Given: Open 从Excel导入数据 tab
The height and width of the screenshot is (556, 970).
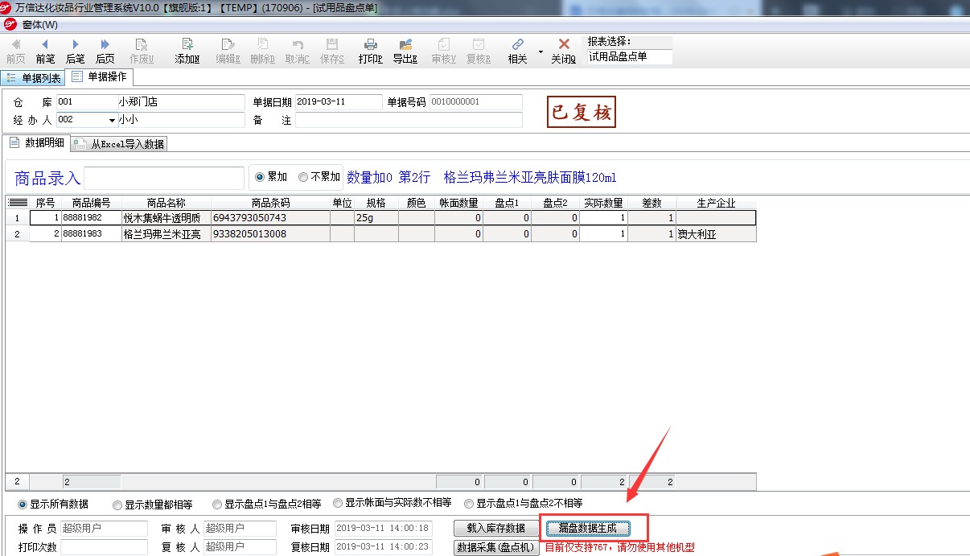Looking at the screenshot, I should pyautogui.click(x=120, y=144).
